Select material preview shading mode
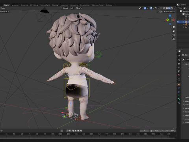Viewport: 189px width, 142px height. (x=169, y=8)
